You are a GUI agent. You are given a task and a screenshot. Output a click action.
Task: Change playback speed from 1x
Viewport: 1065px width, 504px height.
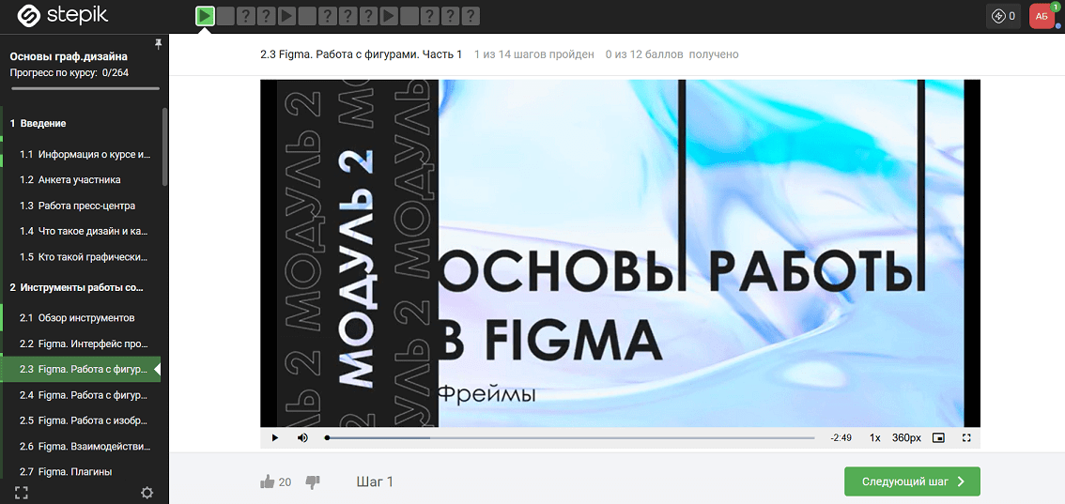click(x=875, y=438)
